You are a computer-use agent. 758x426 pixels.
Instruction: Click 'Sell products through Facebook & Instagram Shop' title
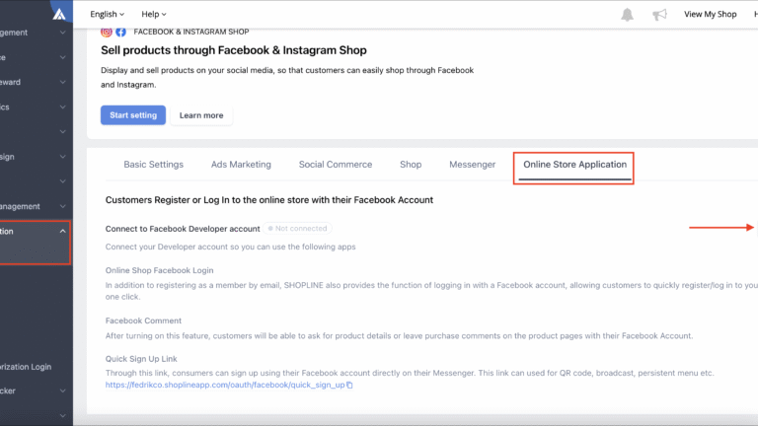point(234,50)
